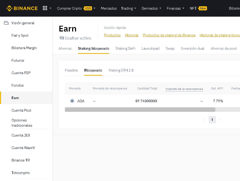Image resolution: width=240 pixels, height=181 pixels.
Task: Click the wallet icon beside Visión general
Action: [x=6, y=23]
